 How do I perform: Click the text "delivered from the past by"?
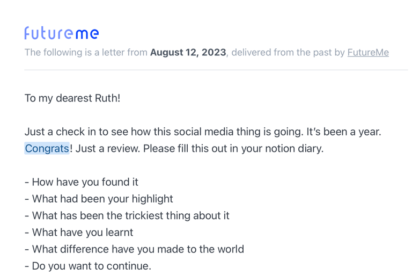pos(288,53)
